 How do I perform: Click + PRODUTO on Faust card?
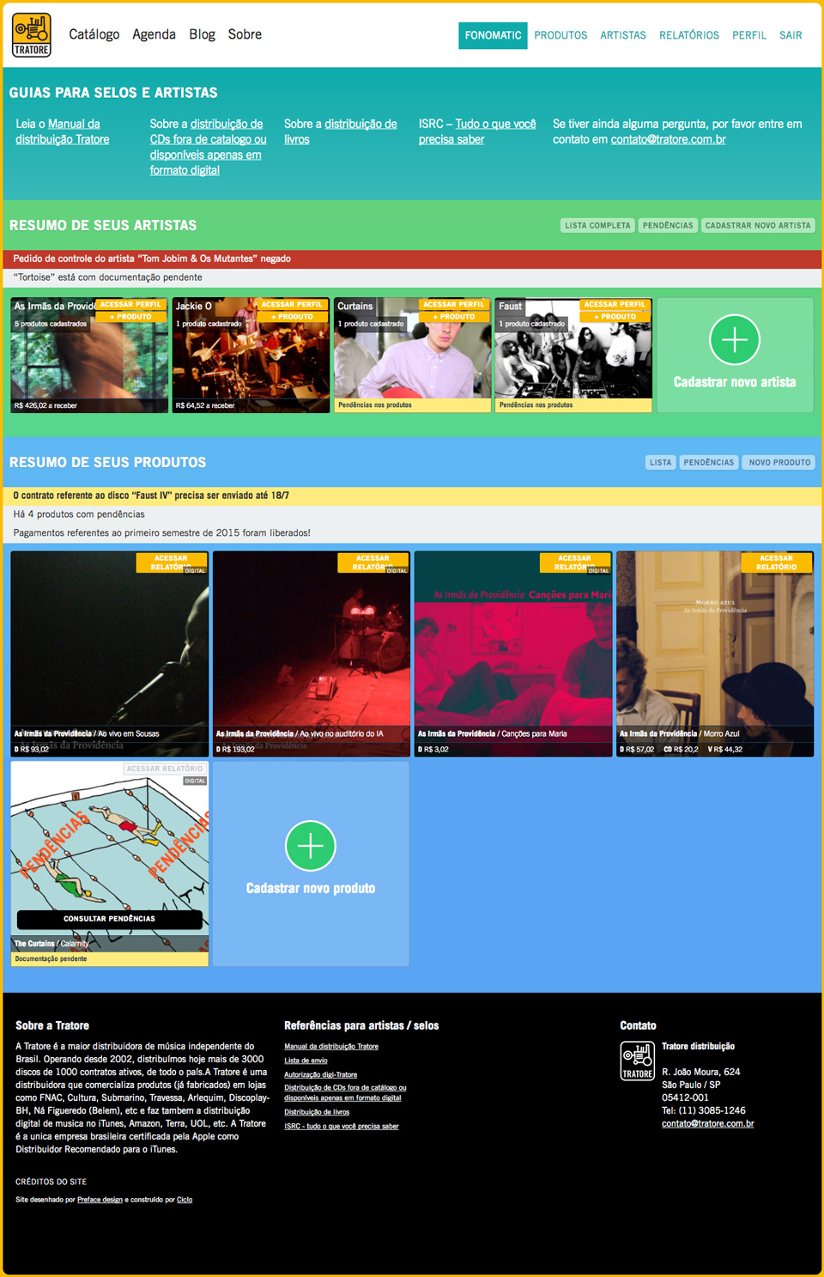[x=615, y=316]
